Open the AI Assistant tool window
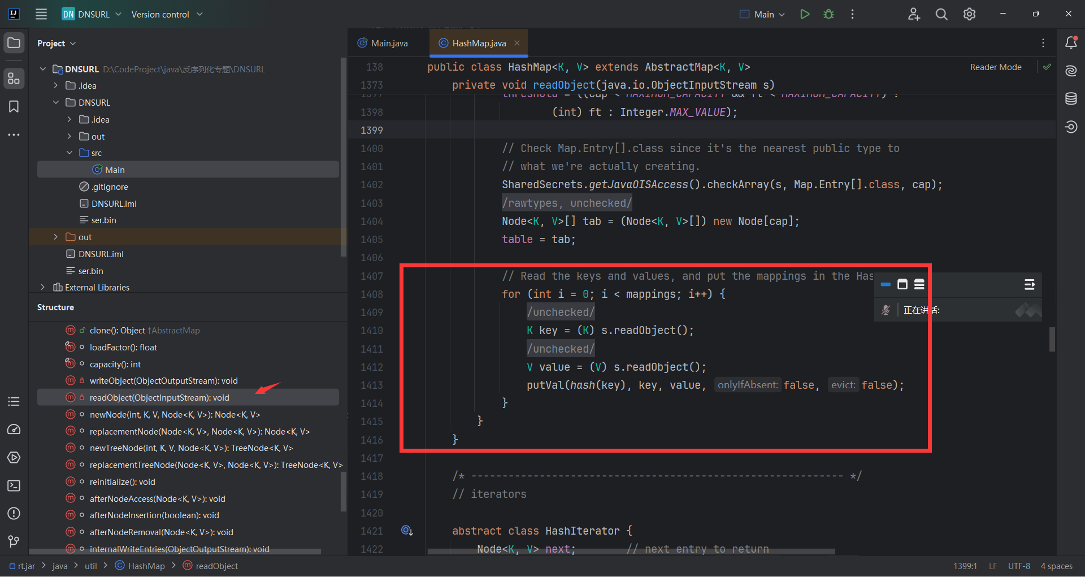This screenshot has width=1085, height=577. click(1071, 71)
